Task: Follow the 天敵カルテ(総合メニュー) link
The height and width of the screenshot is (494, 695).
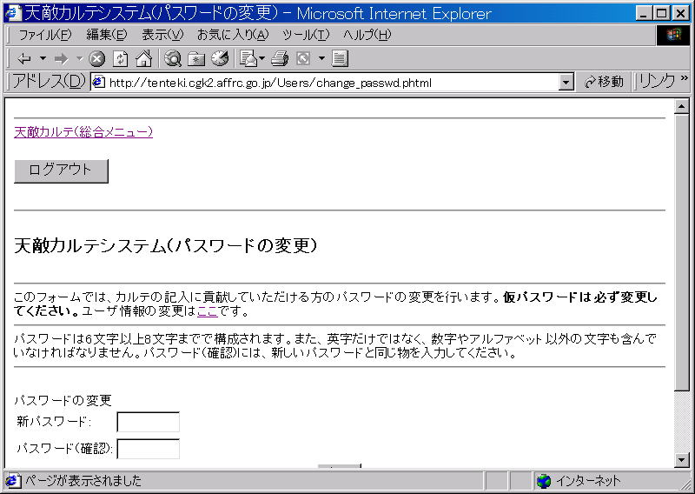Action: pyautogui.click(x=83, y=132)
